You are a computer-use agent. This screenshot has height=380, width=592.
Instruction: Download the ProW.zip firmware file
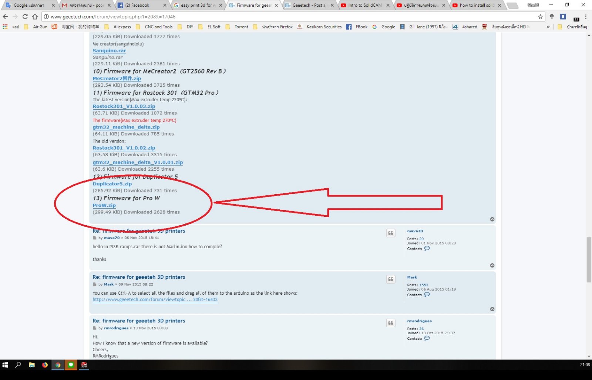point(104,205)
